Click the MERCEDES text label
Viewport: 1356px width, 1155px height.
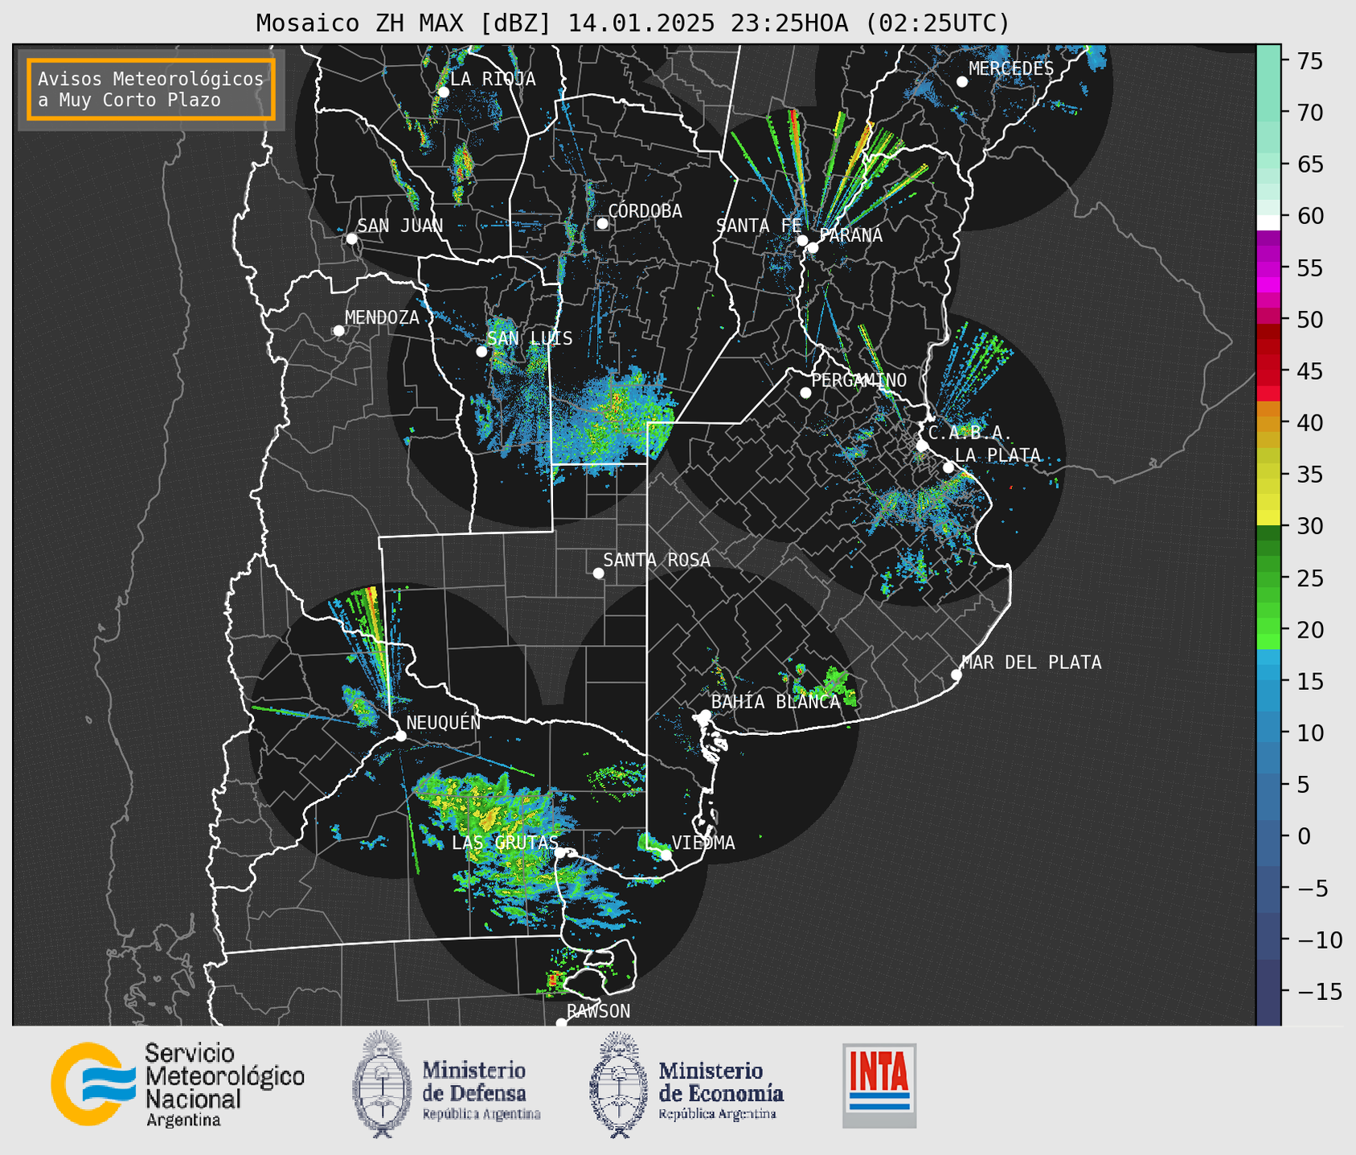1011,68
